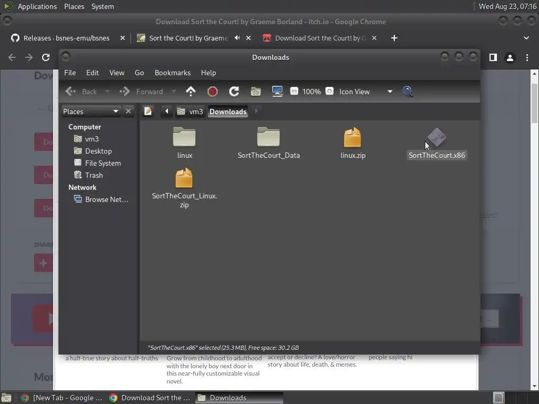Reload the Downloads folder view
Screen dimensions: 539x404
tap(234, 92)
